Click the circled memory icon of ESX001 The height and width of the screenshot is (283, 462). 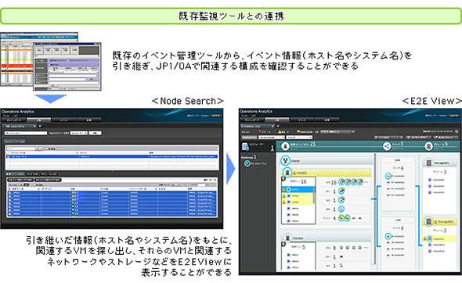click(341, 191)
